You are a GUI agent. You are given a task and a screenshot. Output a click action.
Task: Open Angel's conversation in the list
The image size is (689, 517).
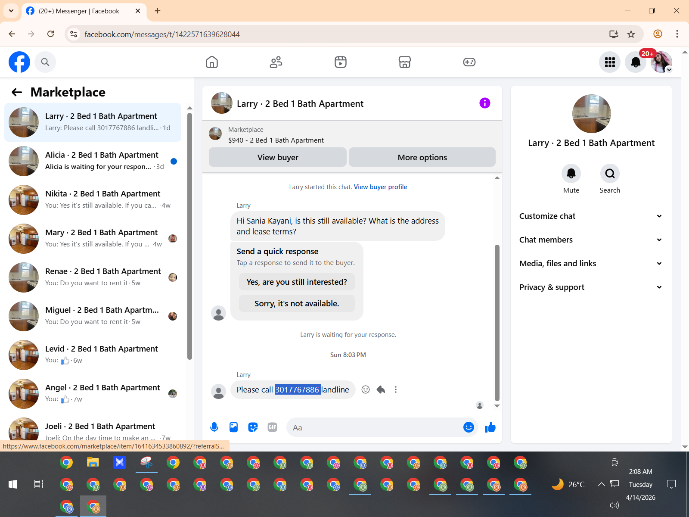click(x=93, y=394)
